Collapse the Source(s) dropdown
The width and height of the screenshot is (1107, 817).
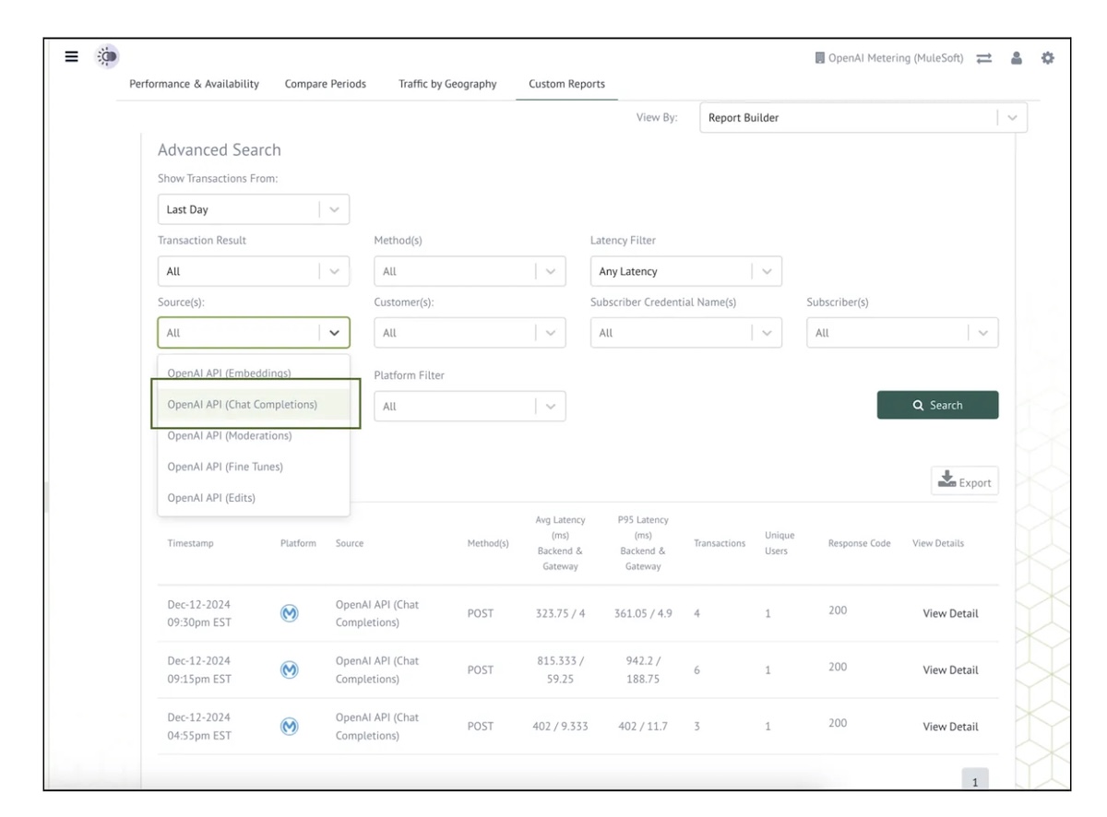(253, 333)
